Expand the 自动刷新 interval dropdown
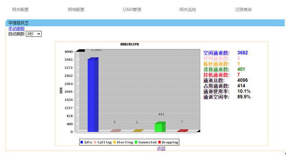The image size is (286, 155). pyautogui.click(x=34, y=34)
